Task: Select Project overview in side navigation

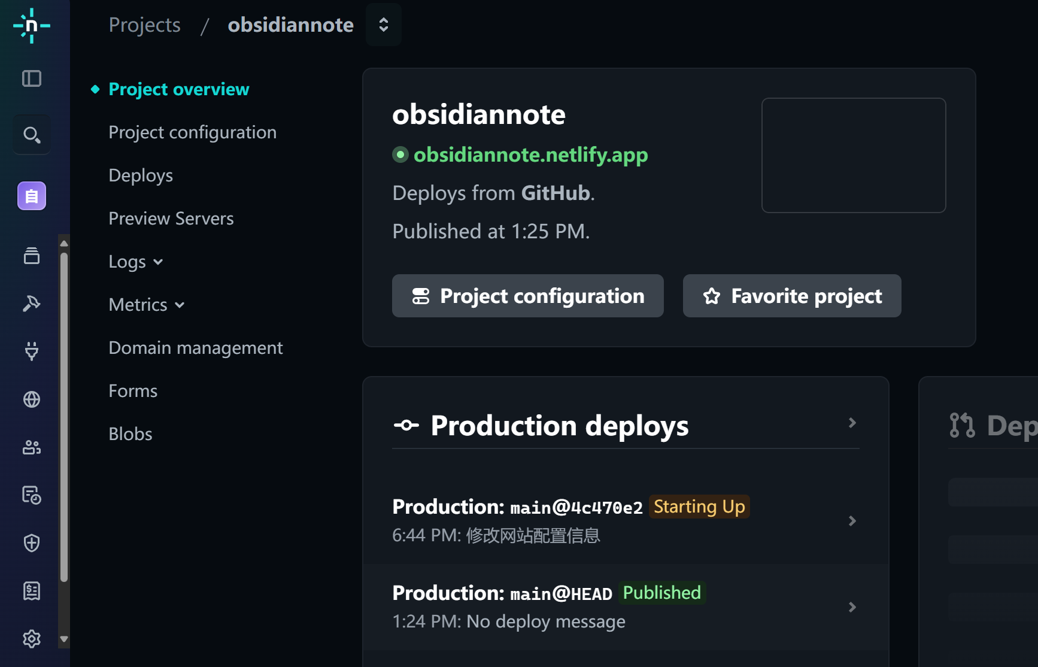Action: 179,89
